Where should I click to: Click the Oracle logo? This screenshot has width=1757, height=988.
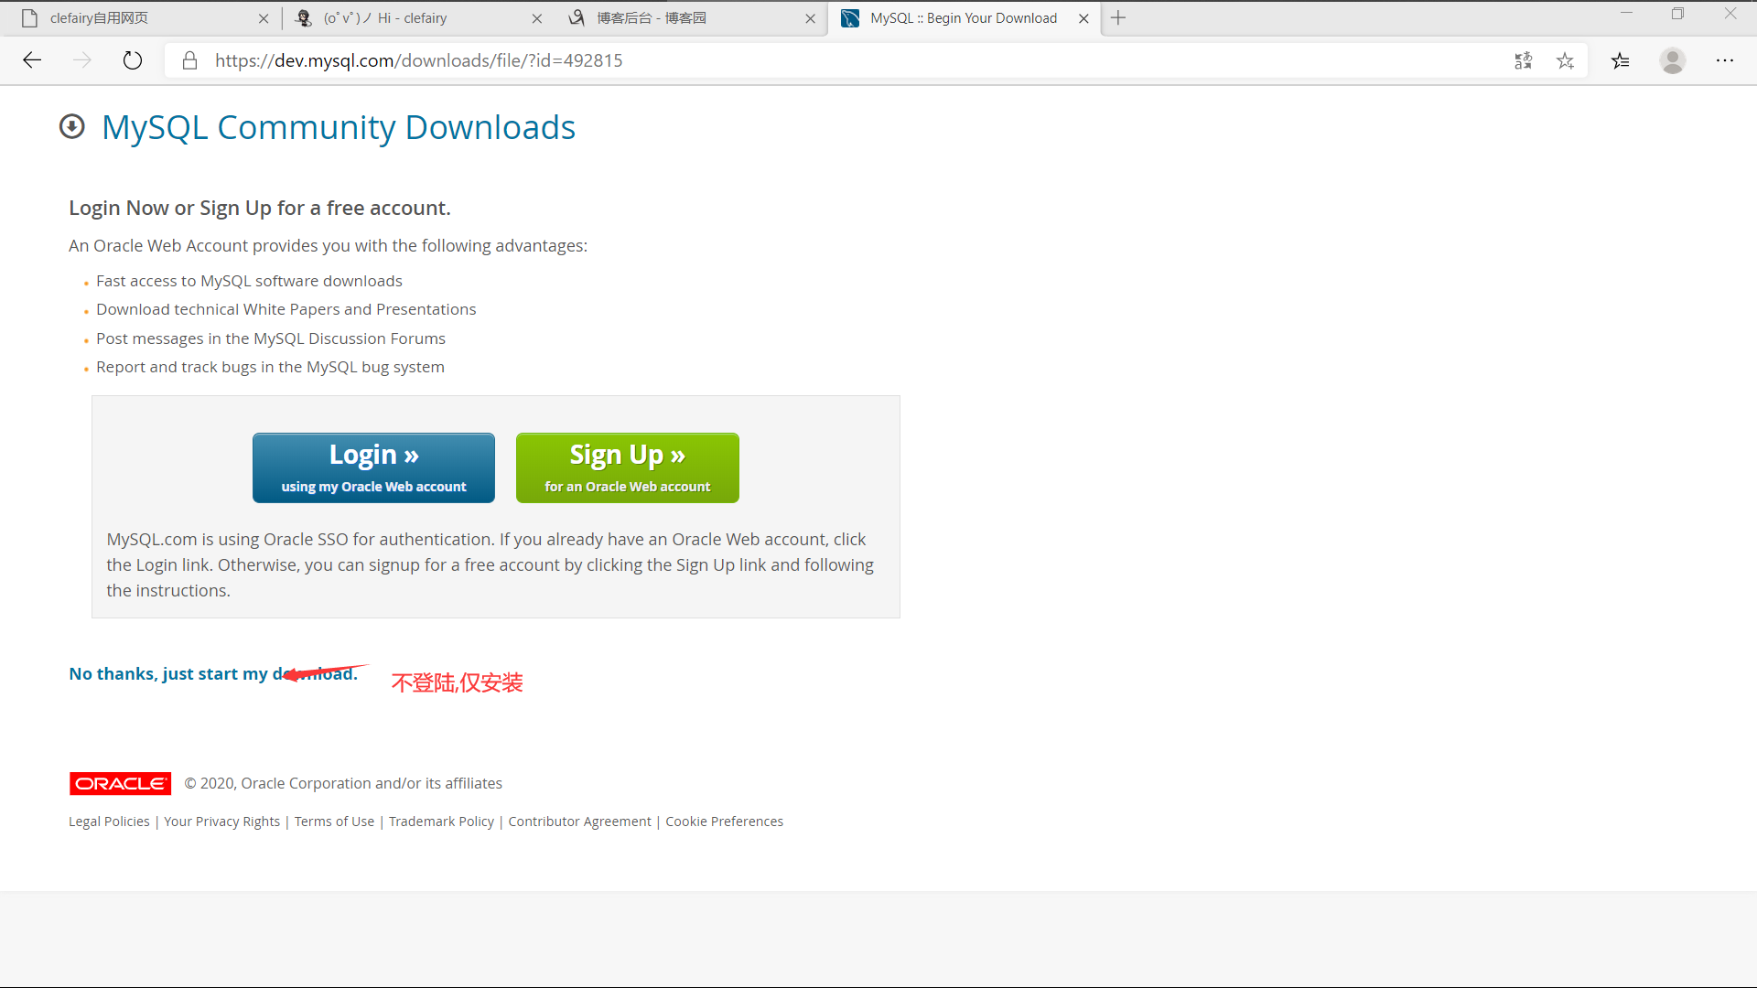coord(120,783)
